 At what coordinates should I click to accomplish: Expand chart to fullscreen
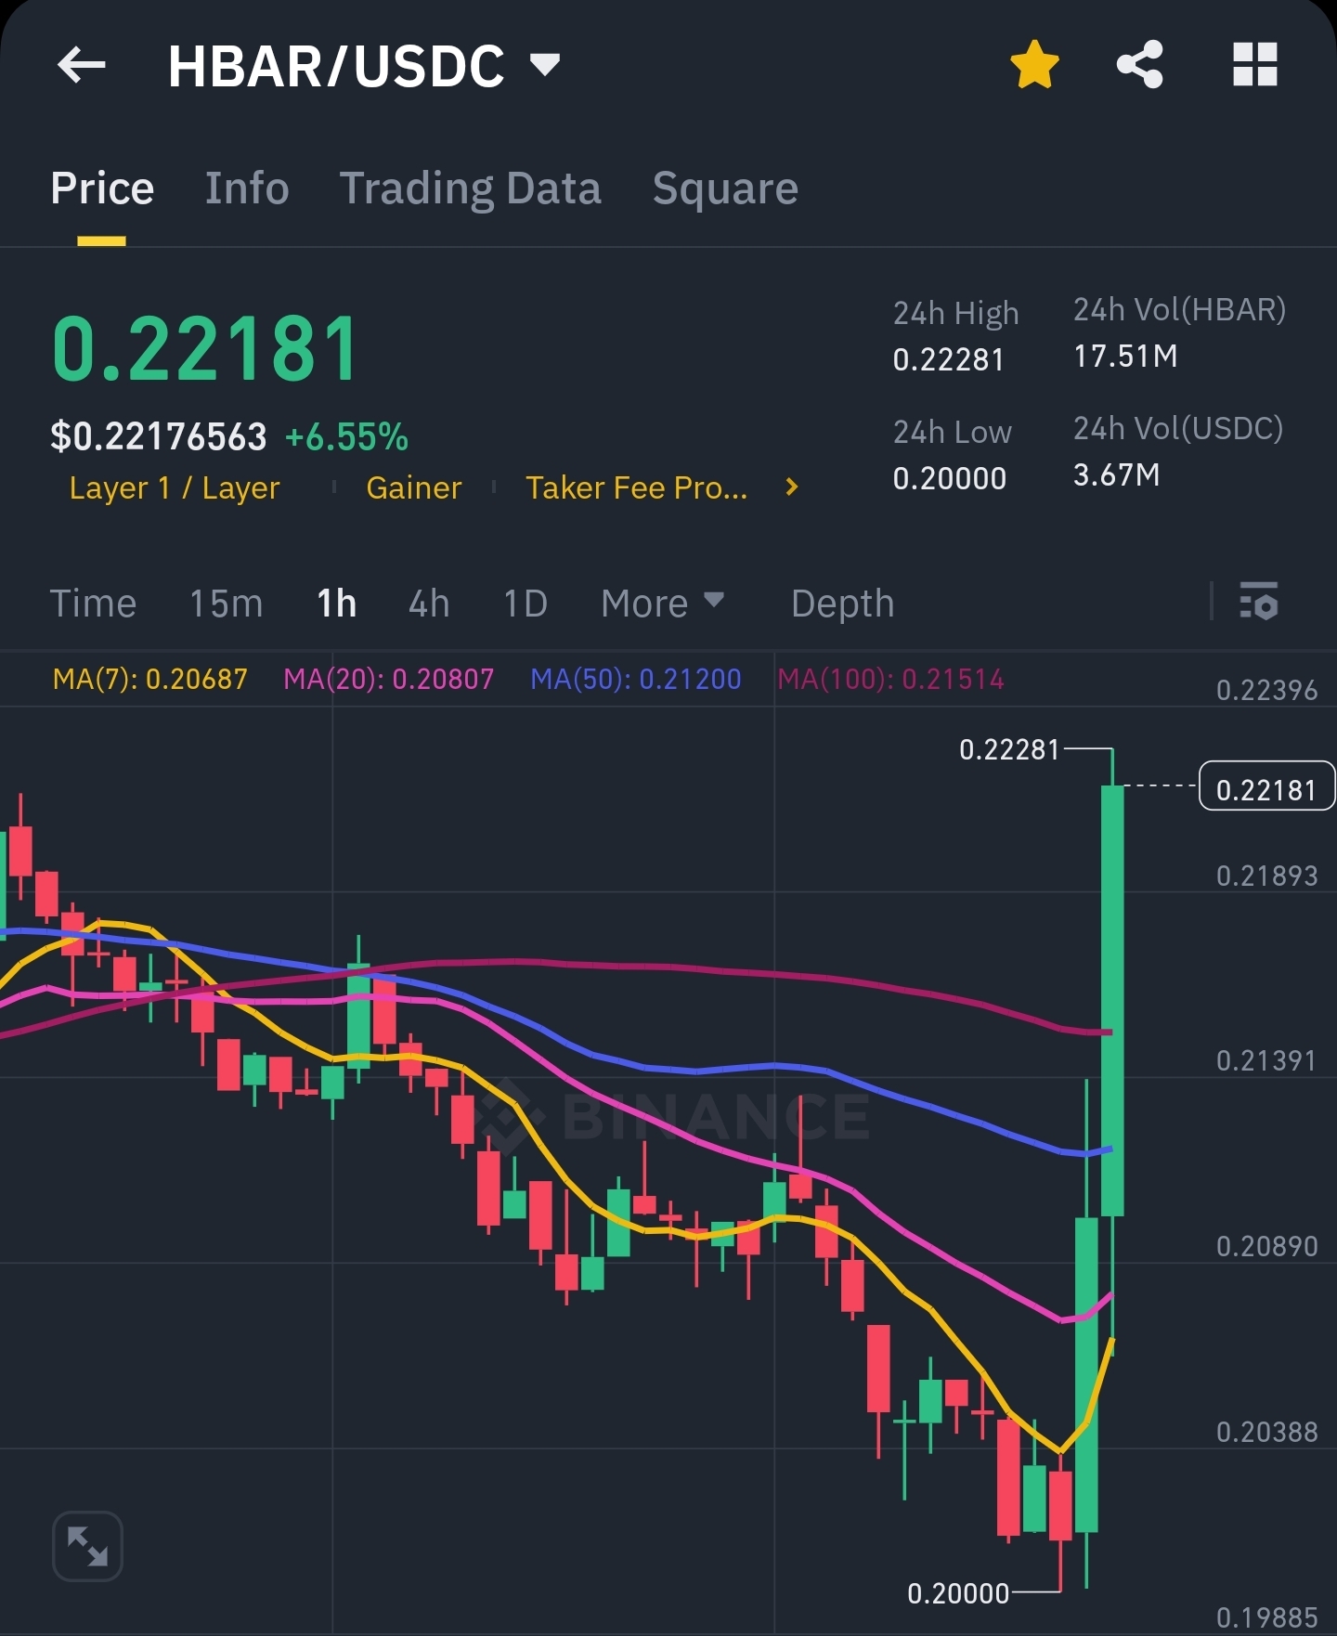[87, 1546]
